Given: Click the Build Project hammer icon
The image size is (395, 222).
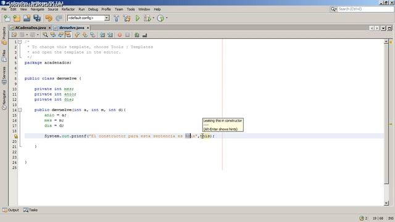Looking at the screenshot, I should pos(117,18).
